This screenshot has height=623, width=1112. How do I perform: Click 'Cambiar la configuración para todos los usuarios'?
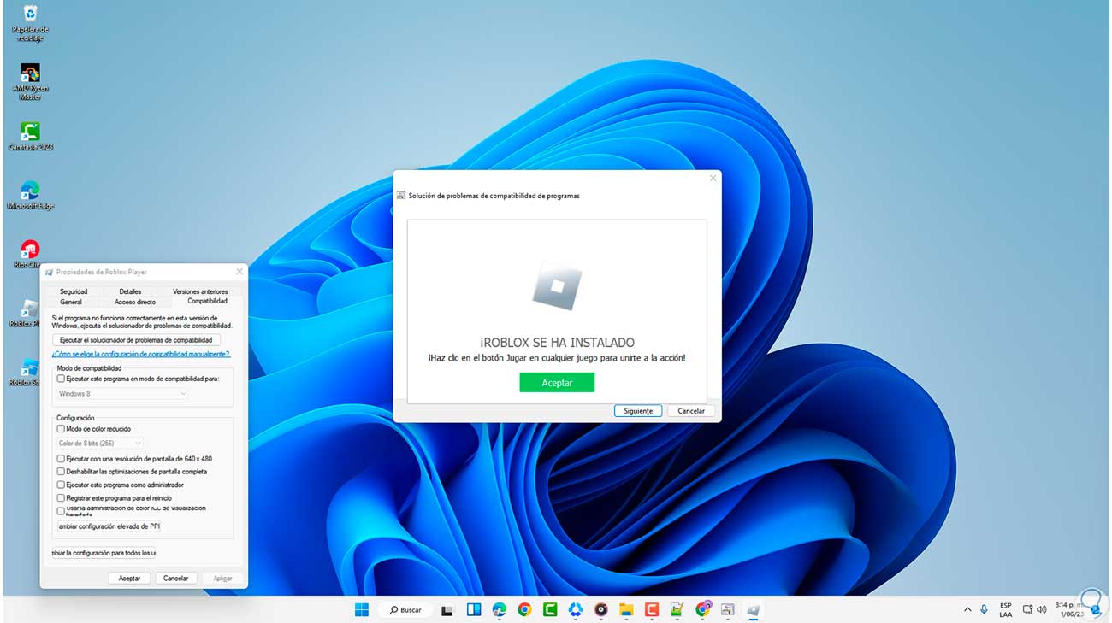(104, 553)
